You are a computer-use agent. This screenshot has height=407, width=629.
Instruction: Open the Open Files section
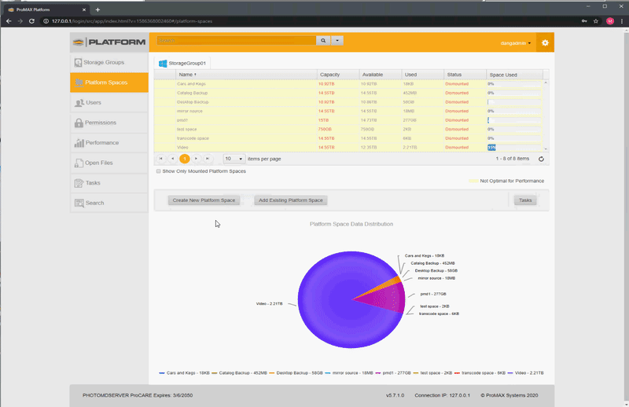click(x=109, y=163)
